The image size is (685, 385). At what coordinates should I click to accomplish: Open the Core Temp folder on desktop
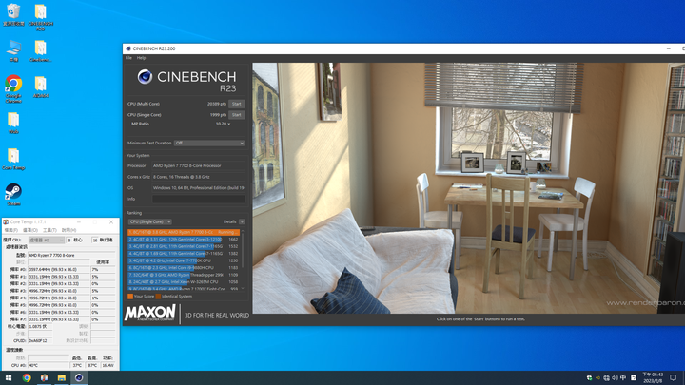[13, 159]
